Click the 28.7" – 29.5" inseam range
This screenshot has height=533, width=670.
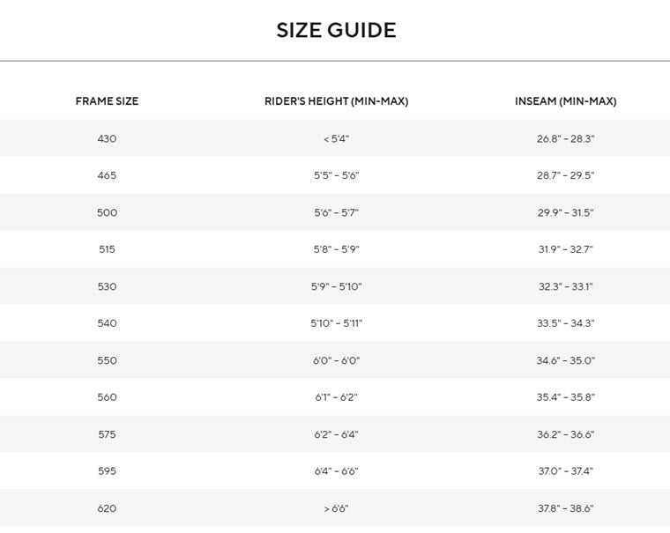coord(565,175)
